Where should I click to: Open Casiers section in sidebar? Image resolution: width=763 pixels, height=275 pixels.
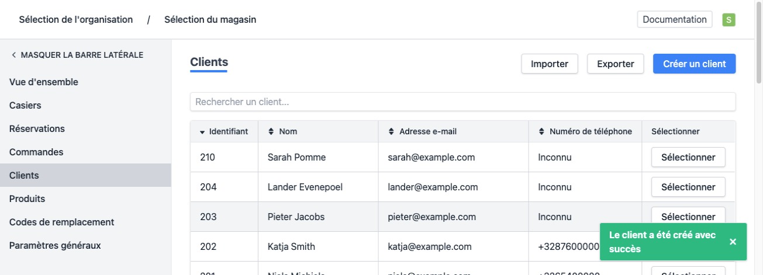(25, 106)
